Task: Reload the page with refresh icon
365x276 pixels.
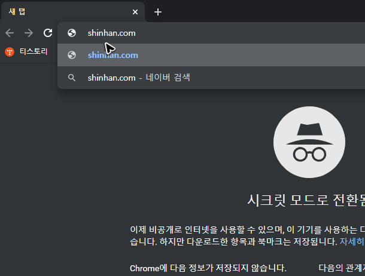Action: coord(48,33)
